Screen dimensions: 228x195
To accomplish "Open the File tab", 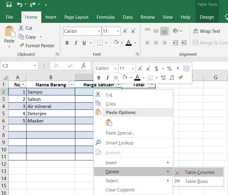I will [x=9, y=17].
